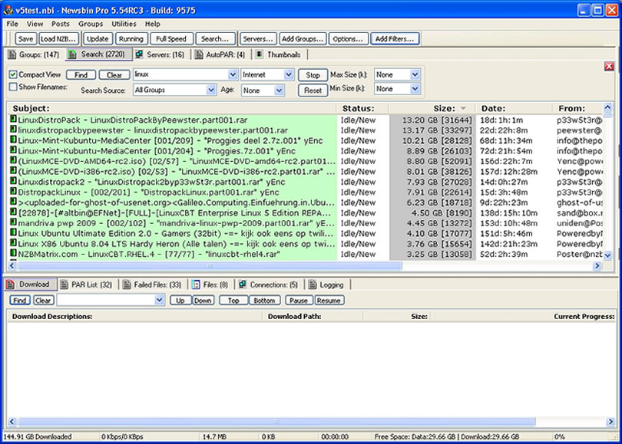
Task: Open the Utilities menu
Action: pyautogui.click(x=124, y=24)
